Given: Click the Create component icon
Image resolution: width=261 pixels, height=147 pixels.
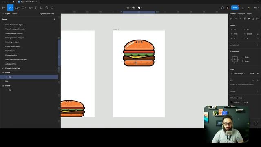Looking at the screenshot, I should (x=128, y=8).
